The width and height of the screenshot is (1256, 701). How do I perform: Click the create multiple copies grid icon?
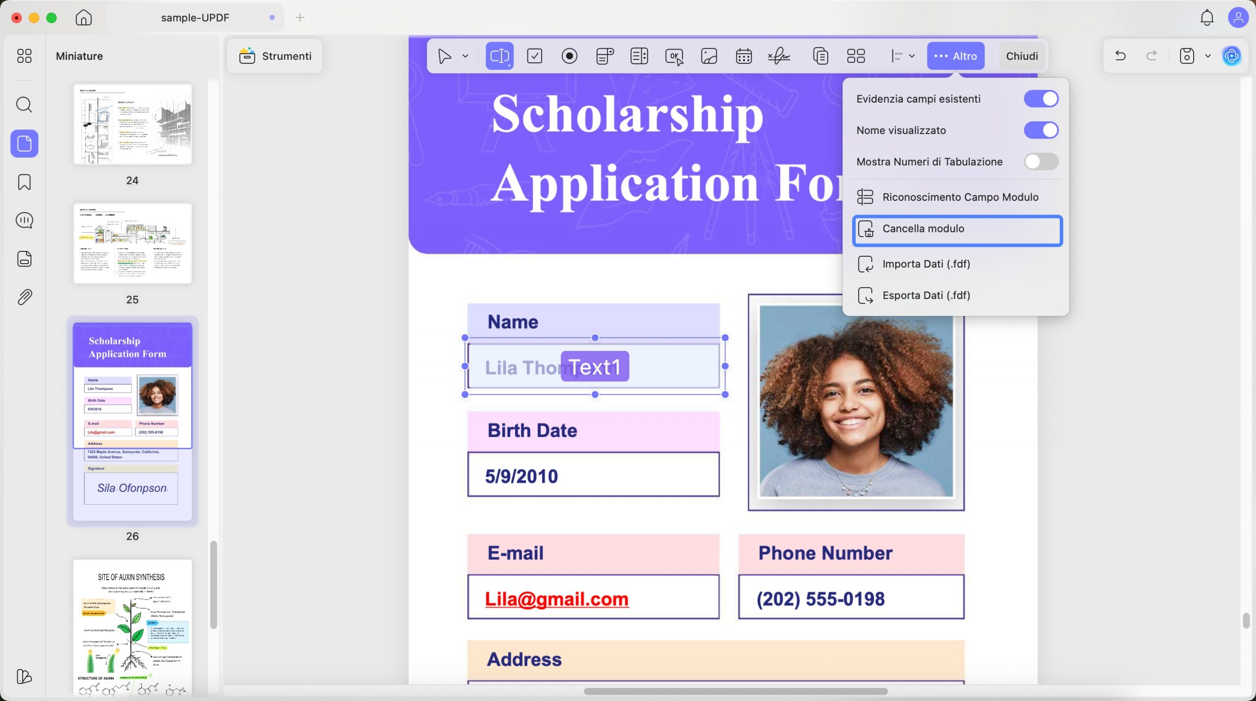coord(856,56)
